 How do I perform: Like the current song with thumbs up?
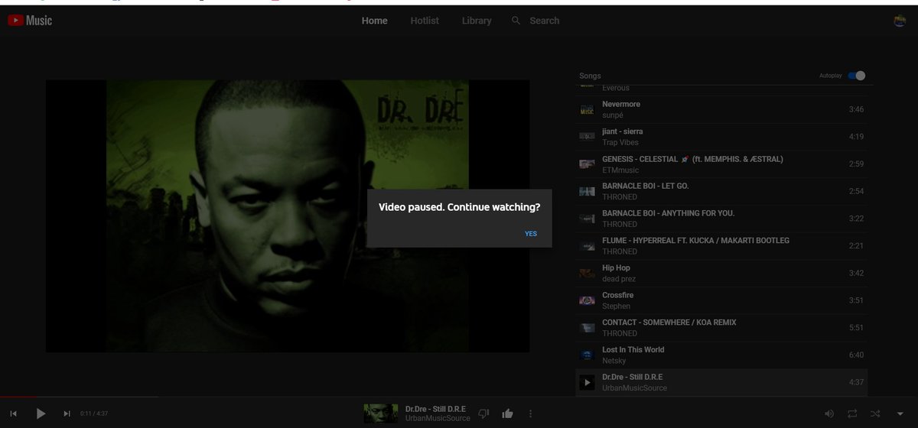point(507,413)
